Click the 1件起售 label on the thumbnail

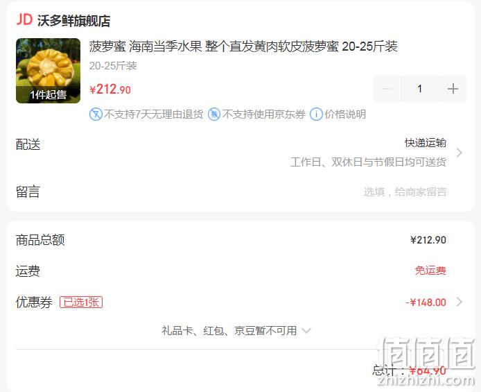click(48, 94)
